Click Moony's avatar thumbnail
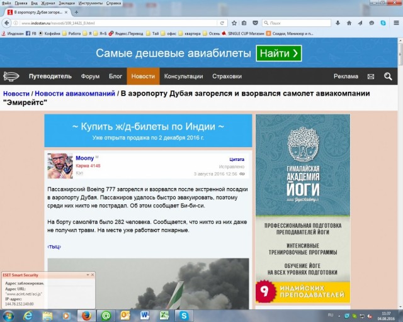 coord(60,165)
